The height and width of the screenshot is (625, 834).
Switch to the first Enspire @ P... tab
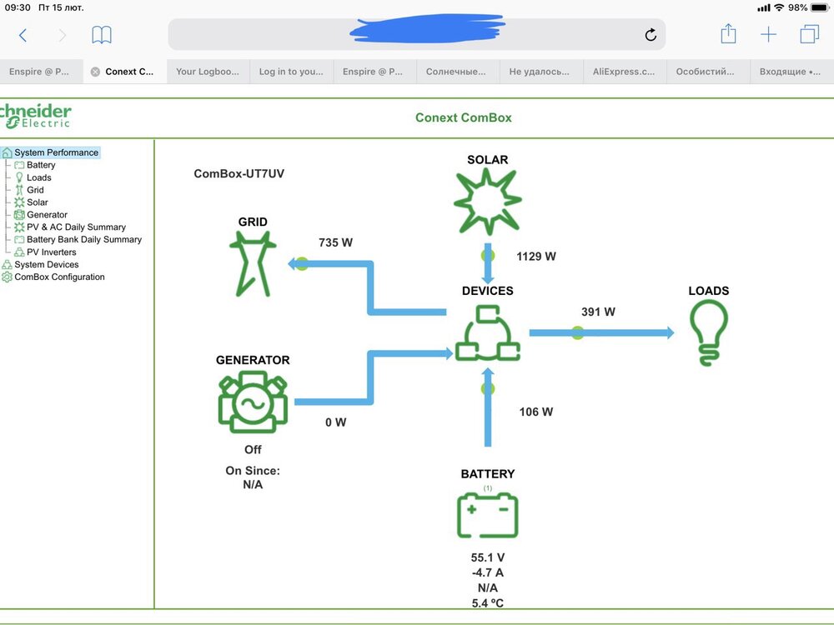39,72
